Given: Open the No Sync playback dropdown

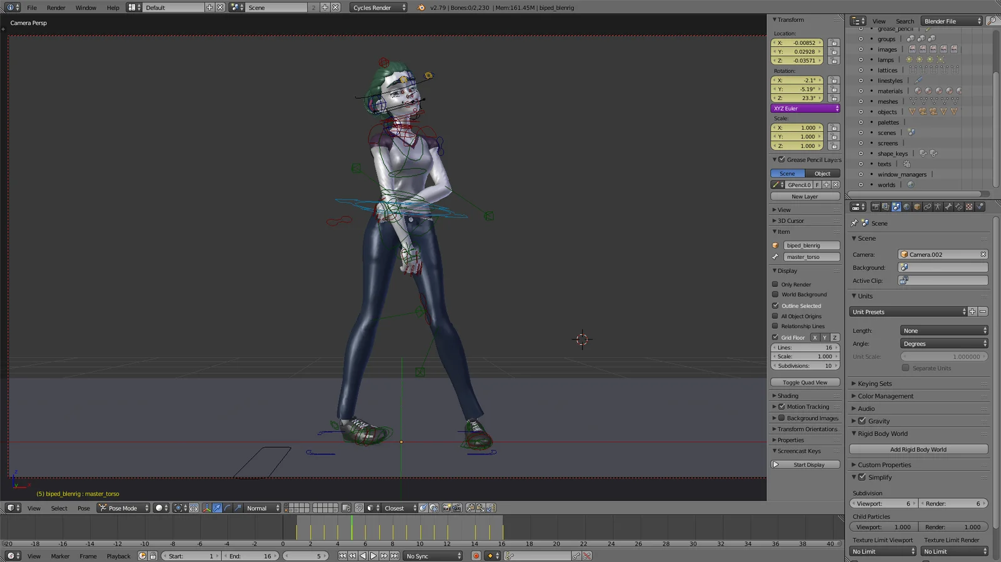Looking at the screenshot, I should tap(432, 556).
